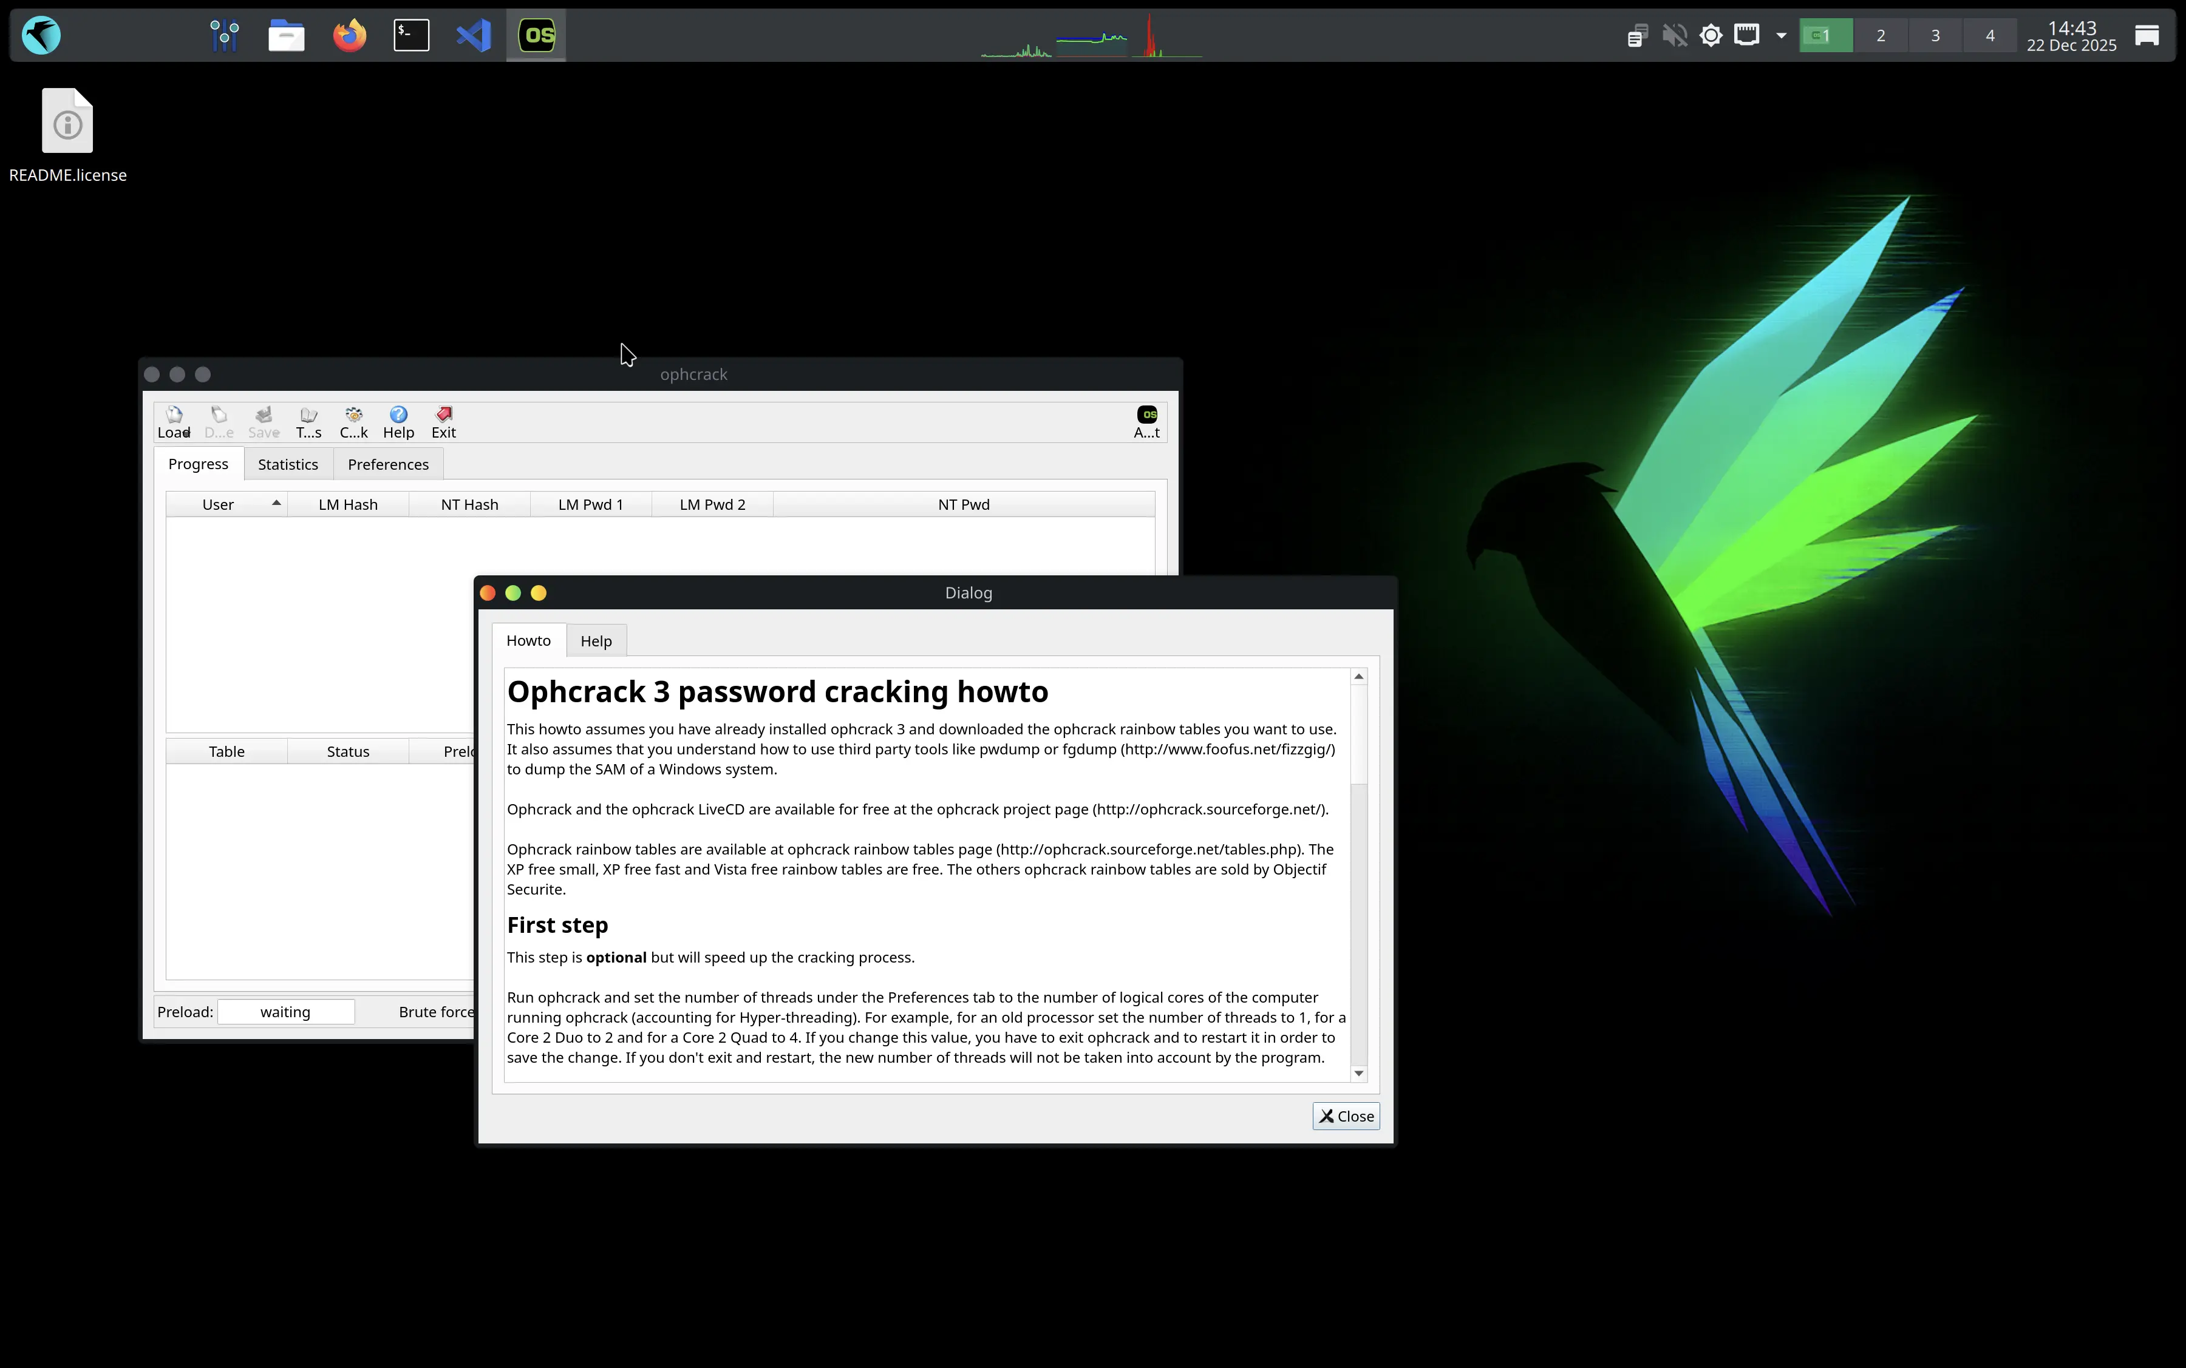Open Visual Studio Code launcher icon
Viewport: 2186px width, 1368px height.
click(474, 35)
